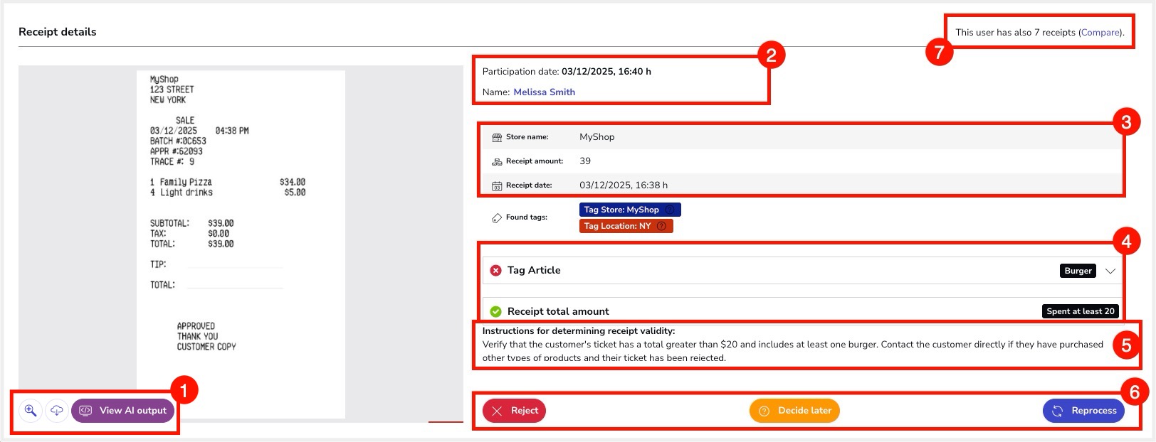Screen dimensions: 1156x442
Task: Click the calendar icon next to Receipt date
Action: [x=497, y=185]
